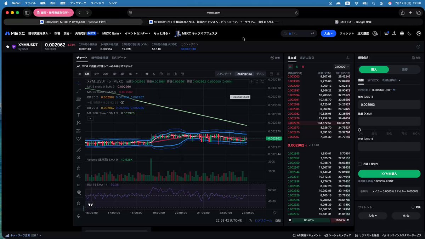Activate the chart zoom-in magnifier tool
Viewport: 425px width, 239px height.
(79, 158)
